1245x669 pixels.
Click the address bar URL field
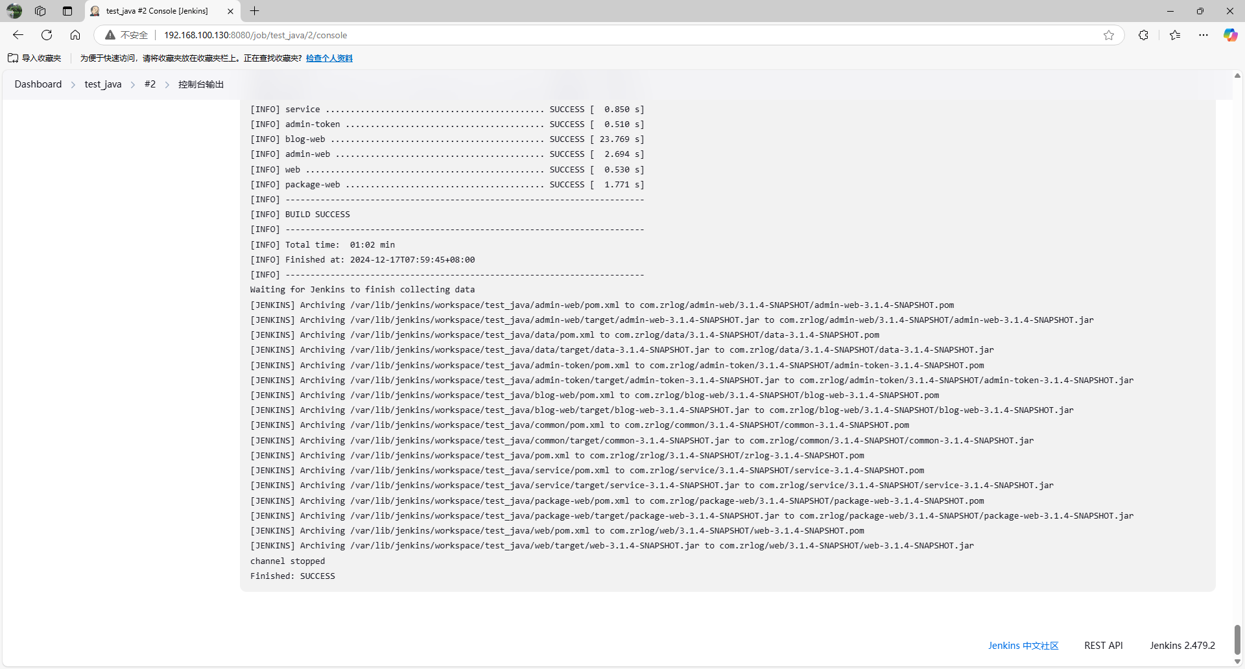[x=584, y=35]
